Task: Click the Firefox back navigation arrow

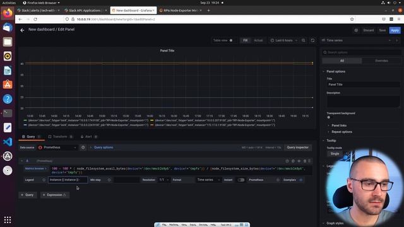Action: 20,20
